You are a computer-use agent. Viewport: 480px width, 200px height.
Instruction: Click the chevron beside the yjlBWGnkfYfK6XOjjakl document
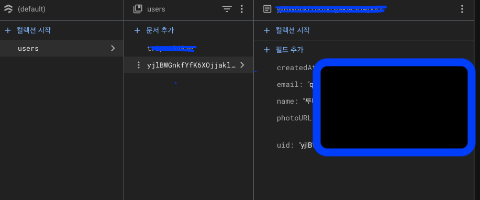pos(242,65)
